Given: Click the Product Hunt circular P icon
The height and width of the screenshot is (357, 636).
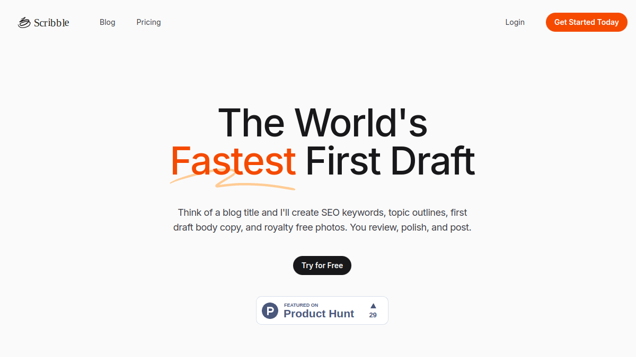Looking at the screenshot, I should (270, 310).
